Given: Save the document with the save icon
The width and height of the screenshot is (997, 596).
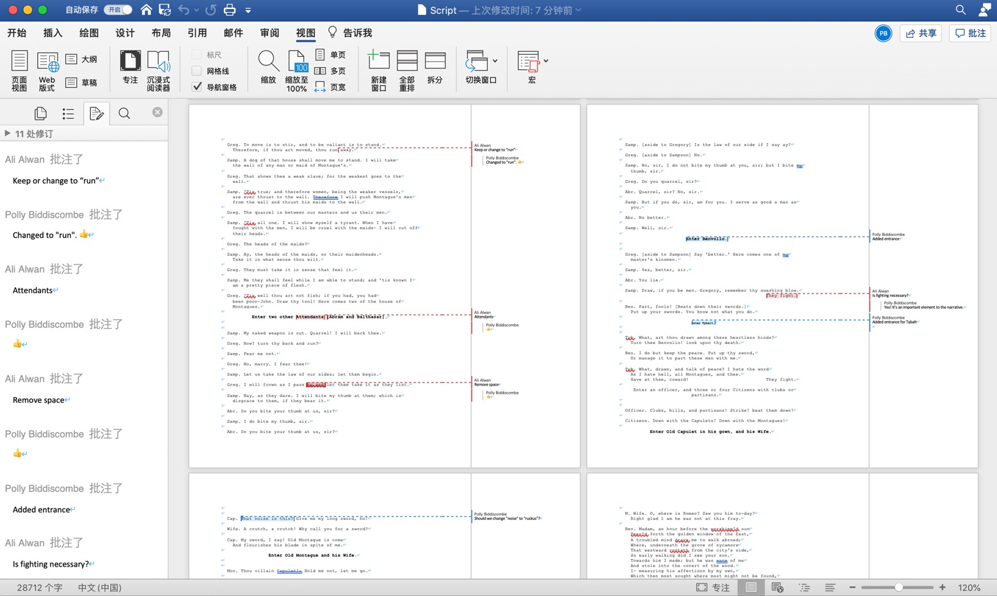Looking at the screenshot, I should [164, 10].
